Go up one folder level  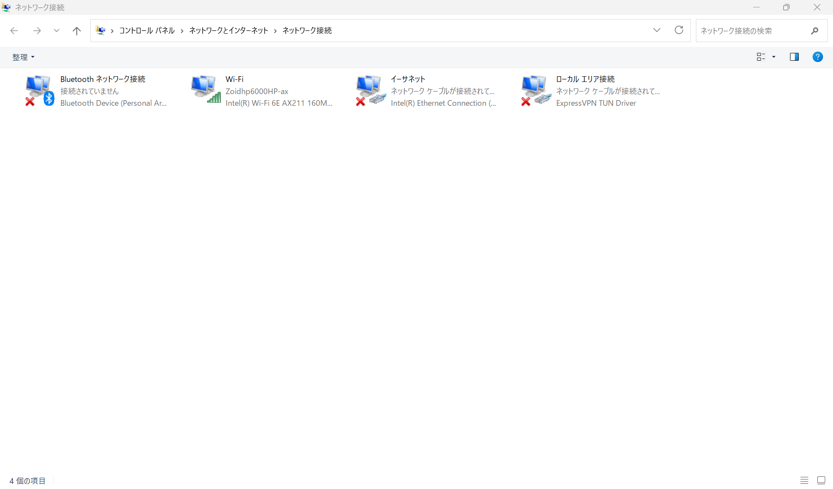77,31
